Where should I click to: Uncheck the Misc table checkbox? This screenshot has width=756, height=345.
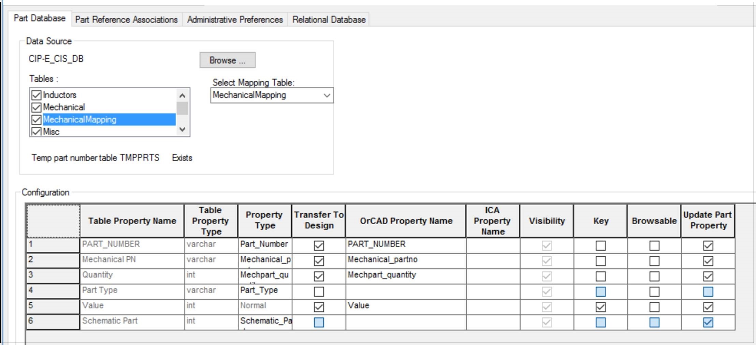(37, 132)
